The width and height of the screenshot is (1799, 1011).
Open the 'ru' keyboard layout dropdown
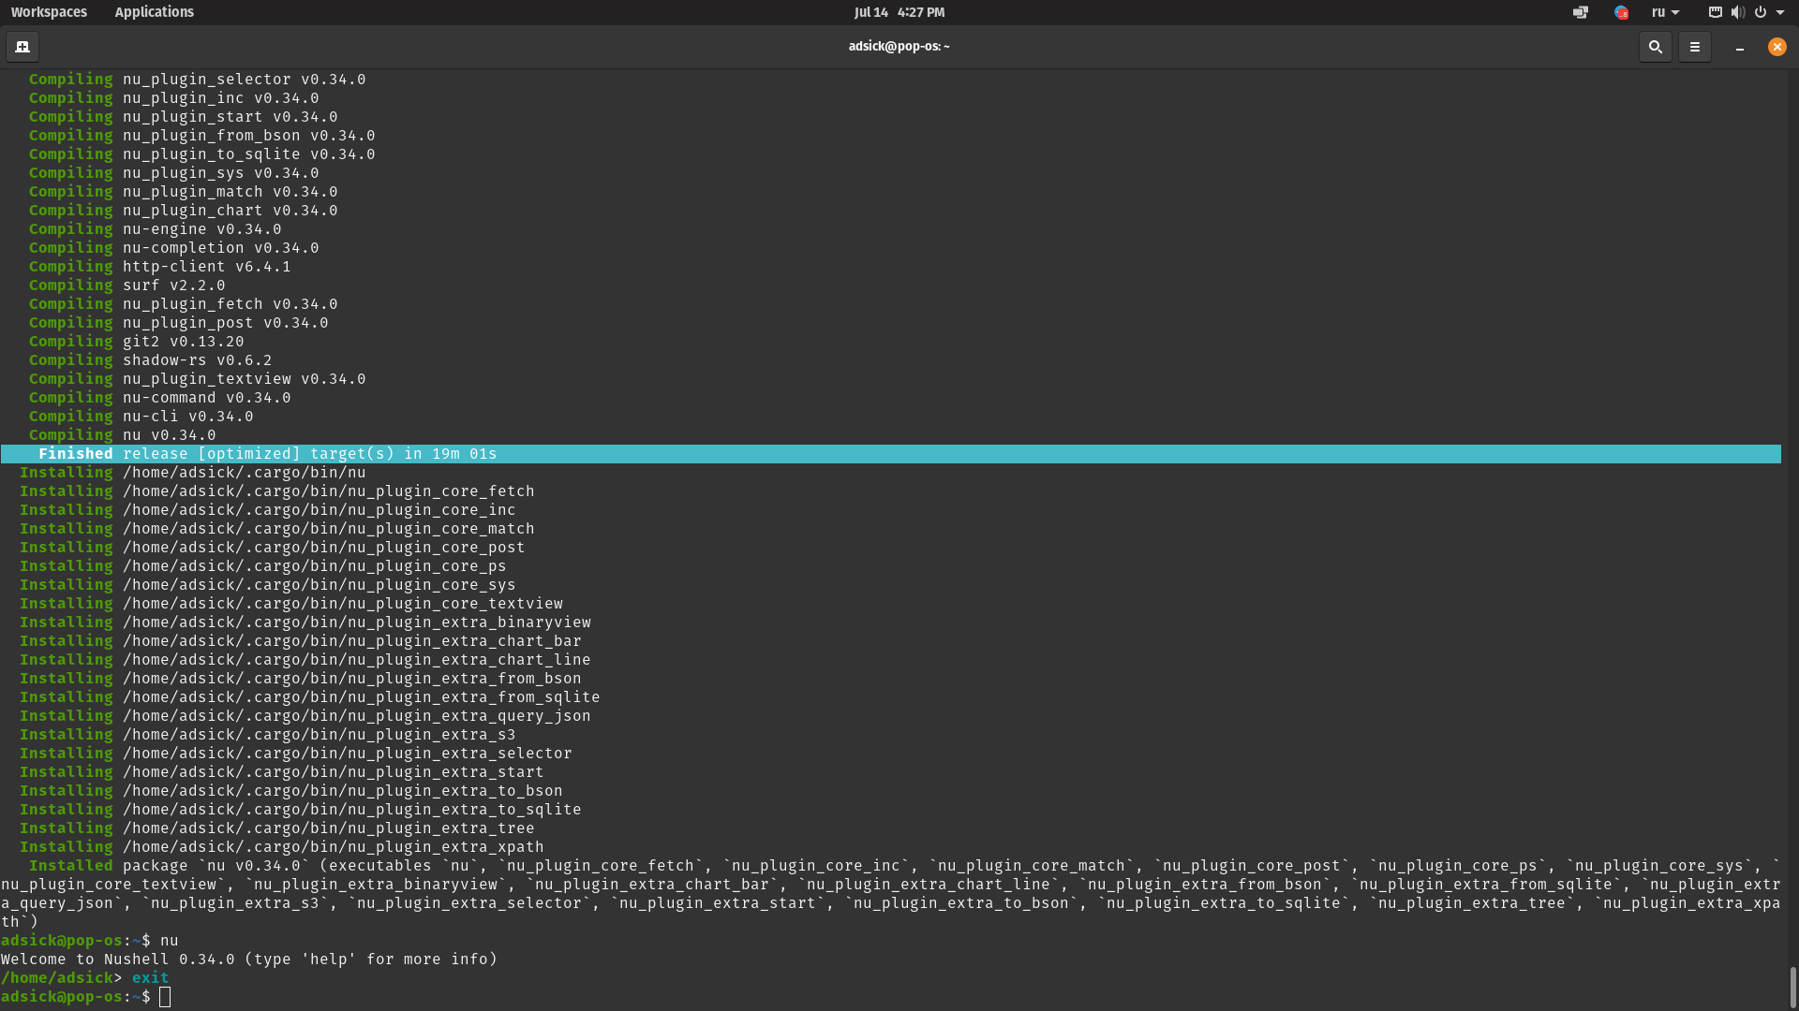click(1665, 12)
